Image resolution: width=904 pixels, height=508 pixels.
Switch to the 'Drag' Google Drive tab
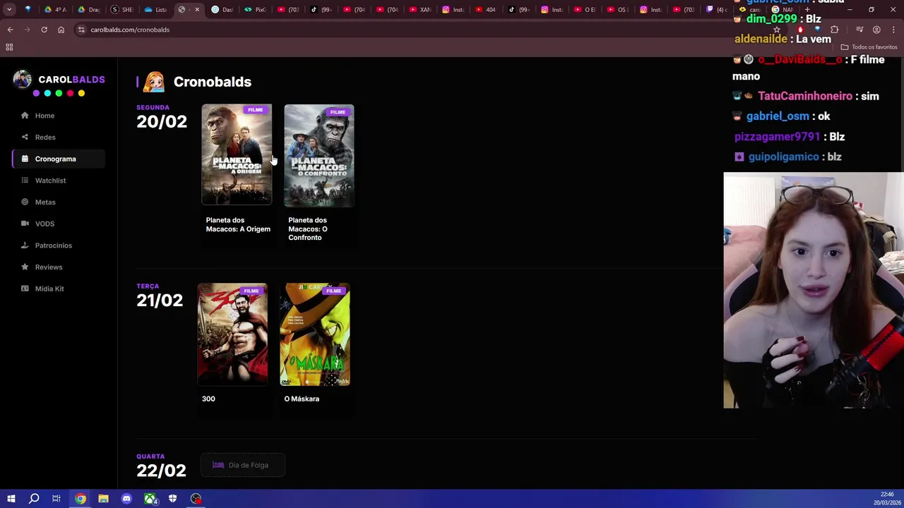pos(89,10)
